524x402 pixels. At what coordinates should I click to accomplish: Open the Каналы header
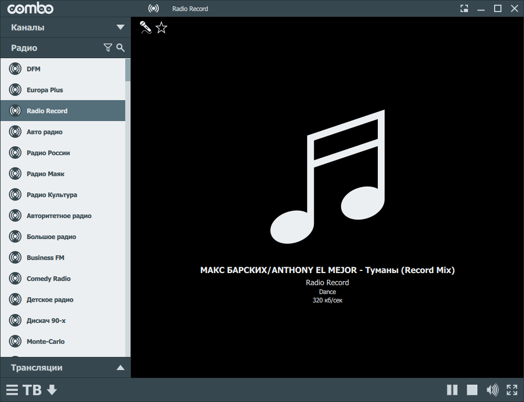65,27
